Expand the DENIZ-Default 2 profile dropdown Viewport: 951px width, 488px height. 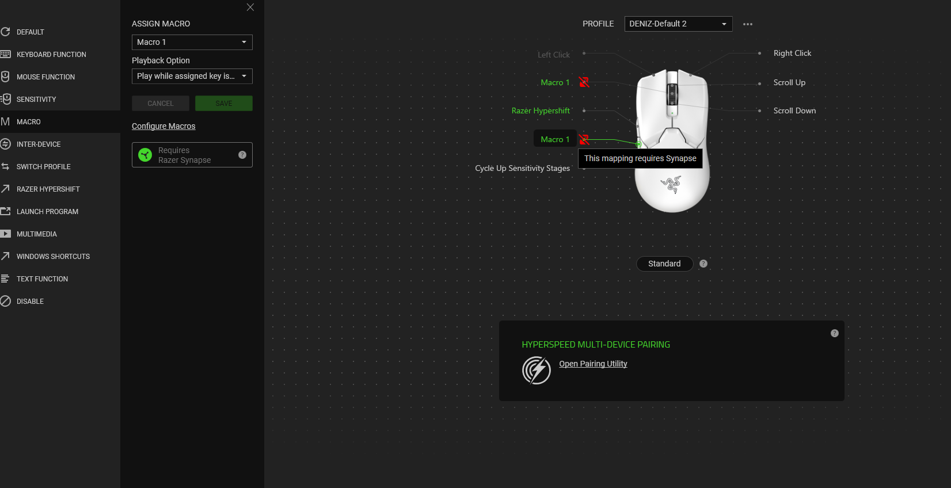679,24
